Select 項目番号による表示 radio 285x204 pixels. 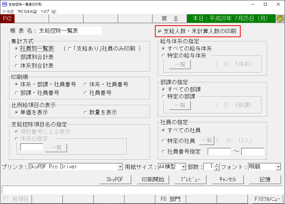[x=16, y=131]
